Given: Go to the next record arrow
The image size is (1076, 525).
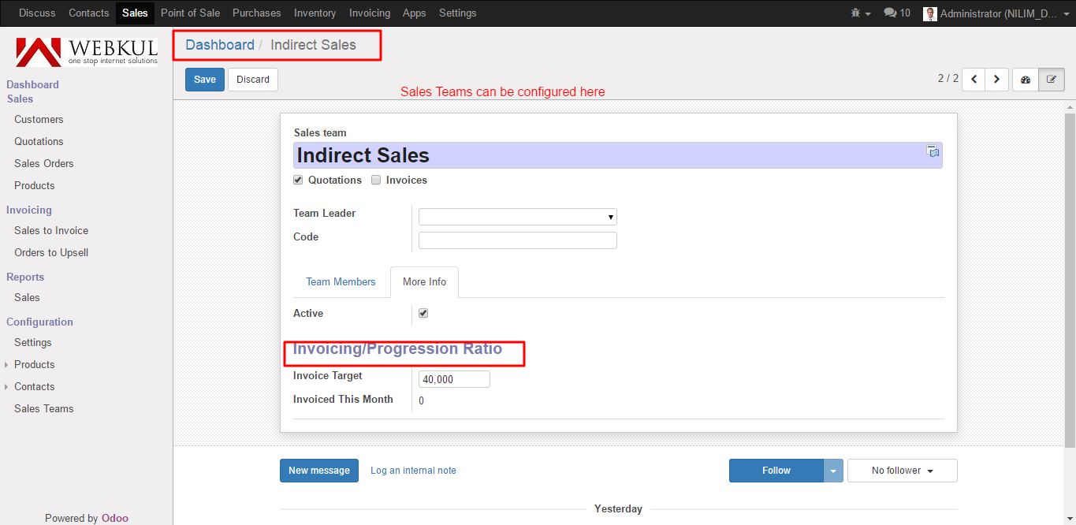Looking at the screenshot, I should (997, 80).
